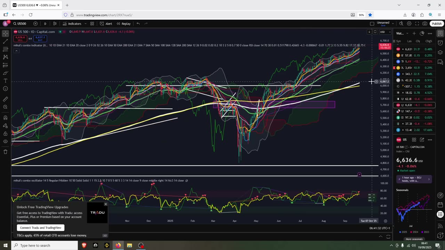Screen dimensions: 445x250
Task: Select the crosshair cursor tool
Action: (5, 34)
